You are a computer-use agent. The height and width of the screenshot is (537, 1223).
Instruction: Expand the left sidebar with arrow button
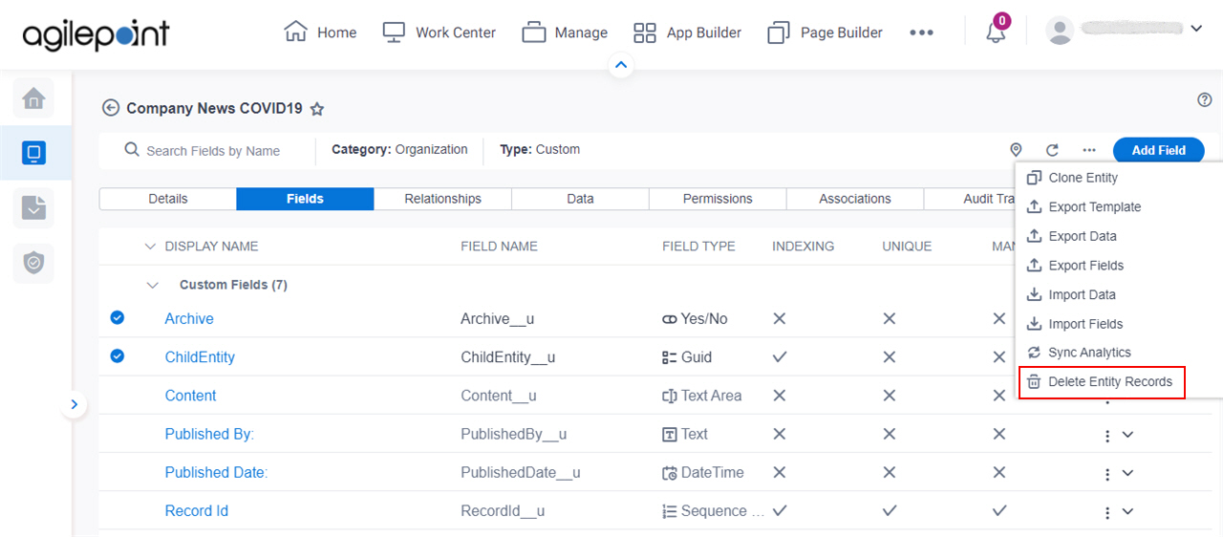[x=75, y=404]
